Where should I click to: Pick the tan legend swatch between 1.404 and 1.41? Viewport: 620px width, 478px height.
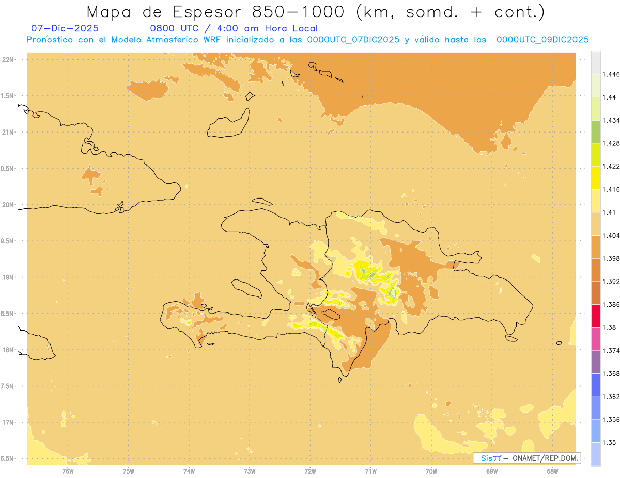tap(596, 224)
